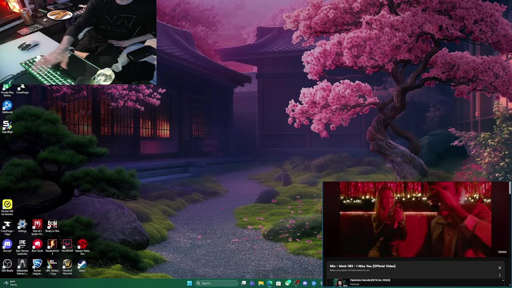This screenshot has width=512, height=288.
Task: Open the playlist three-dot options menu
Action: [x=500, y=275]
